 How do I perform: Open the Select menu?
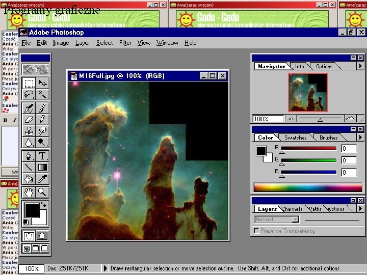[104, 43]
